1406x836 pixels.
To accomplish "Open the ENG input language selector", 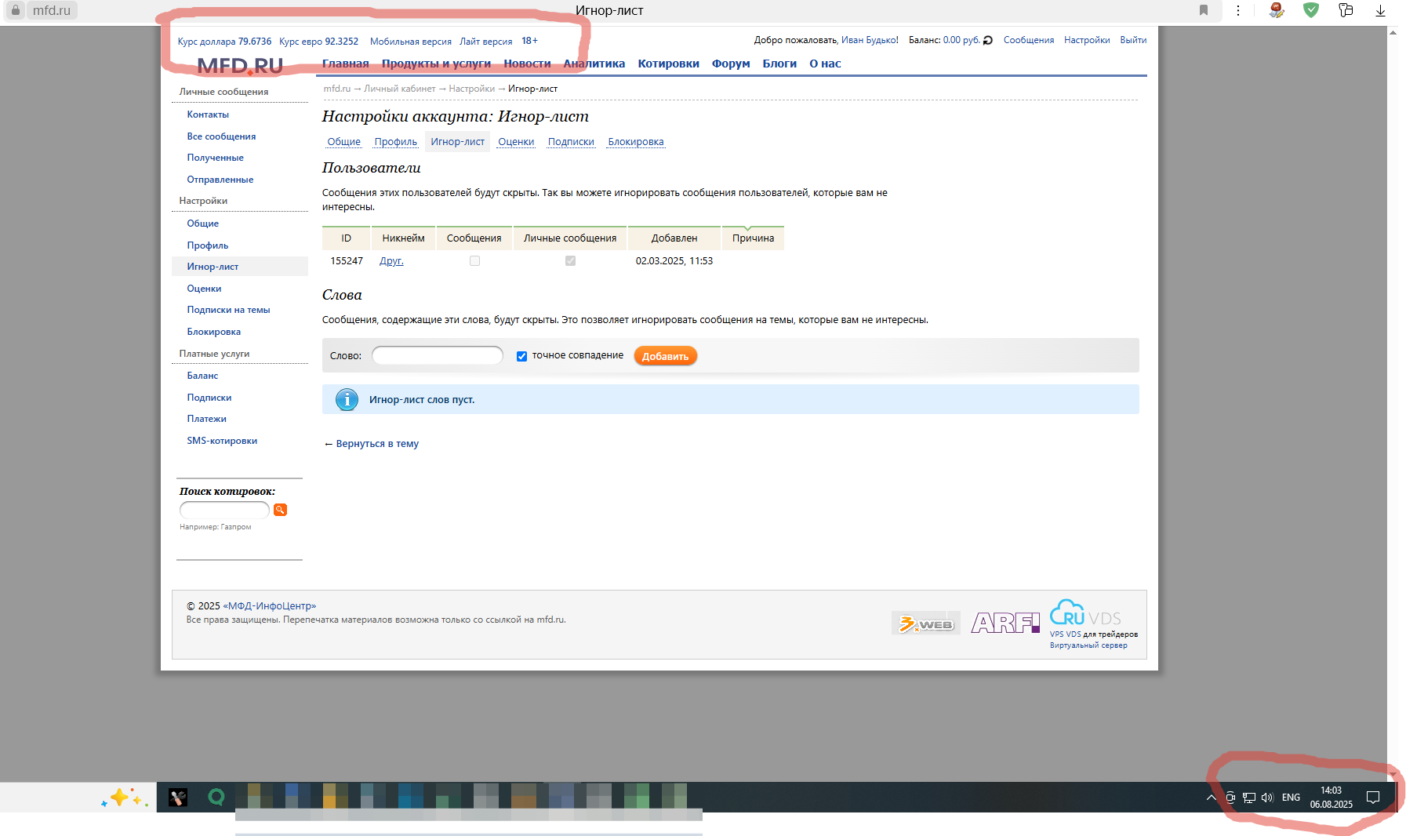I will coord(1291,798).
